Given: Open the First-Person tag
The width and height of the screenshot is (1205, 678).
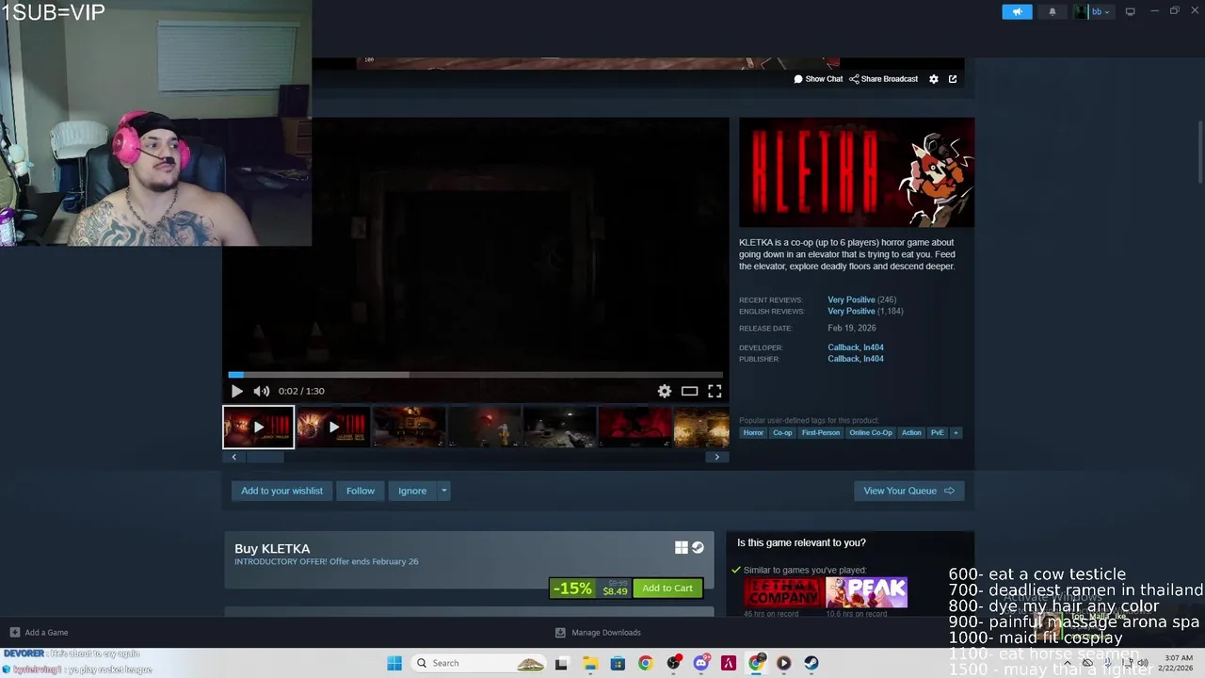Looking at the screenshot, I should pos(820,433).
